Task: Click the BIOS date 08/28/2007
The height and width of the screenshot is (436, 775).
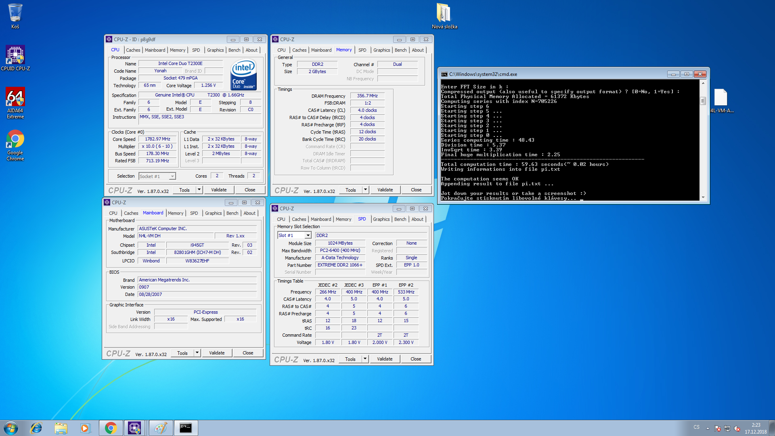Action: (x=197, y=294)
